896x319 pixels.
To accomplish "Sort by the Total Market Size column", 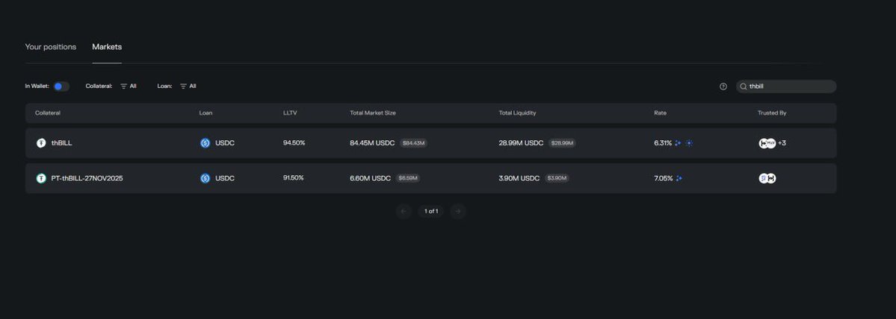I will 373,113.
